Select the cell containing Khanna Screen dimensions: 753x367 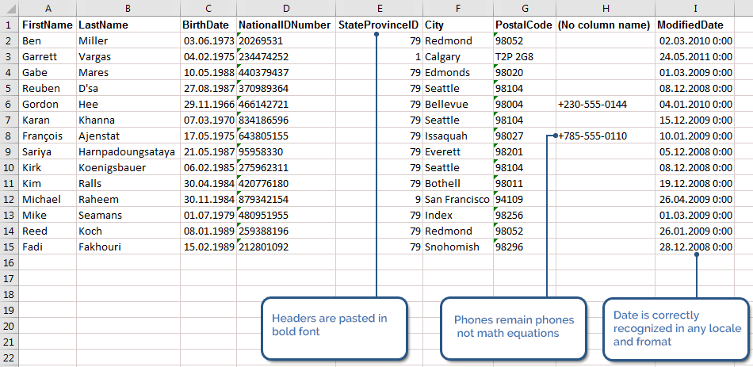pos(128,120)
